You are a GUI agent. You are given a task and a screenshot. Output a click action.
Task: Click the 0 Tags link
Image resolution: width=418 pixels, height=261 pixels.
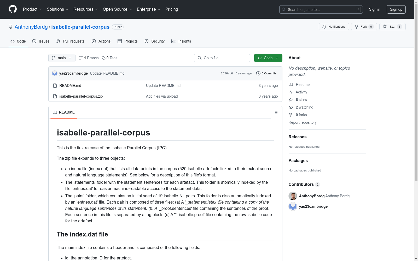point(109,58)
